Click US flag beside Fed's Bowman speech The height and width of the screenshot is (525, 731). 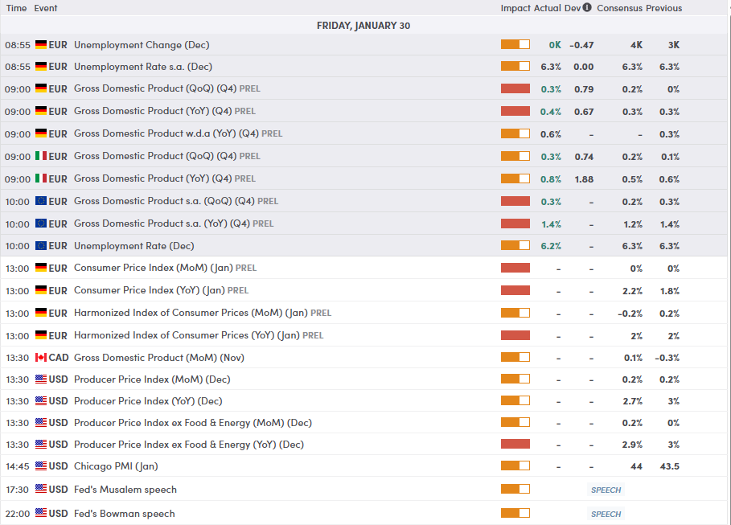click(41, 513)
